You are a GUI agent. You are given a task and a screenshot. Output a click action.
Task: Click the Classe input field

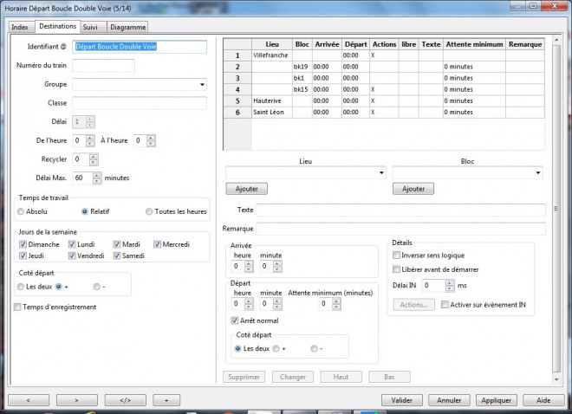tap(140, 103)
